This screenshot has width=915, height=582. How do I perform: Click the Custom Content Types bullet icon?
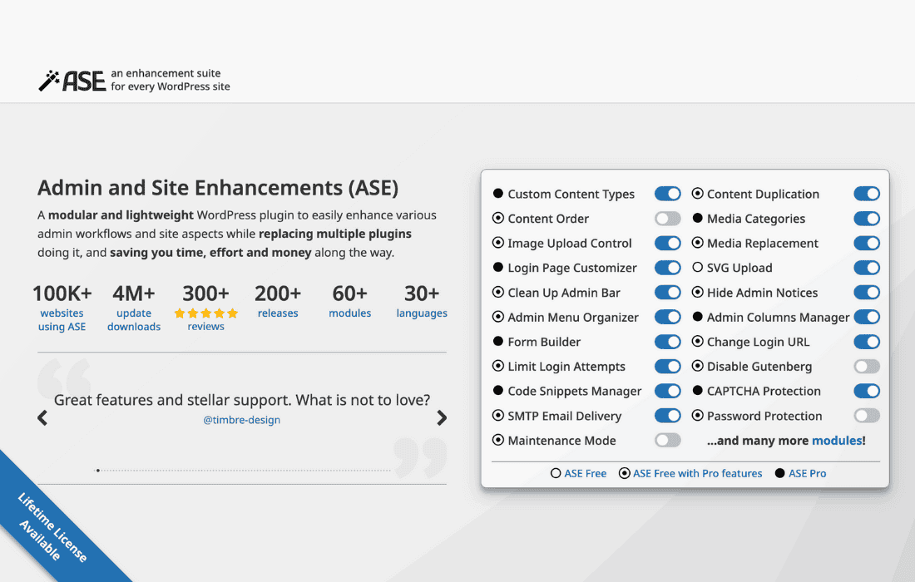(497, 193)
